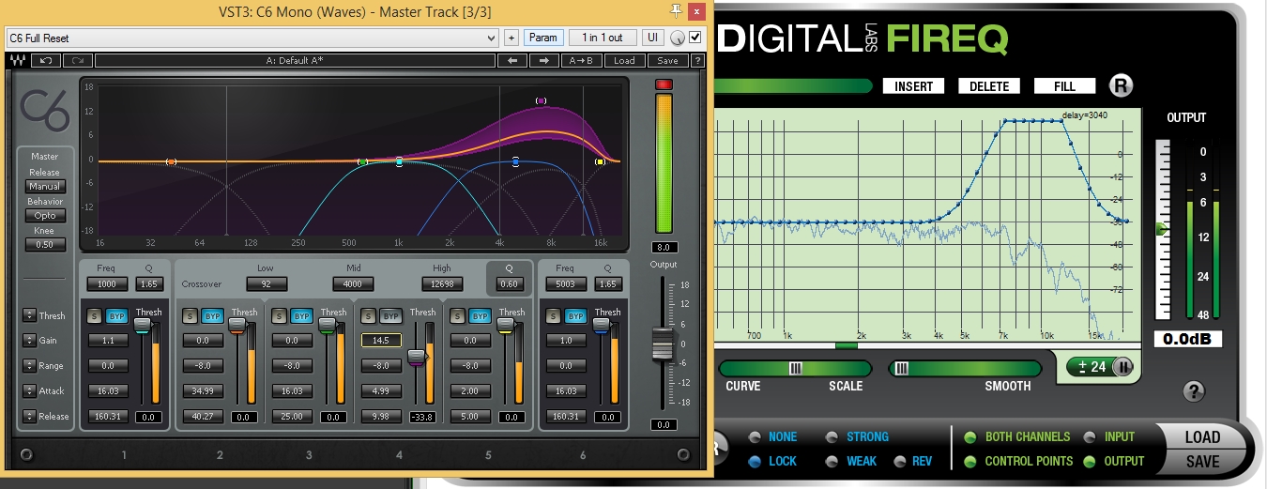Click the undo arrow in C6 toolbar
The height and width of the screenshot is (489, 1267).
(45, 60)
